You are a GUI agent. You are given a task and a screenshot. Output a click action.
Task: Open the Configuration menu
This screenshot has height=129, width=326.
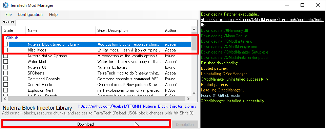[30, 15]
